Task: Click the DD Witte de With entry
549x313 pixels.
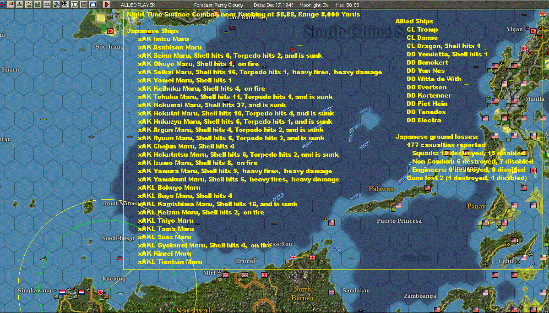Action: click(x=434, y=79)
